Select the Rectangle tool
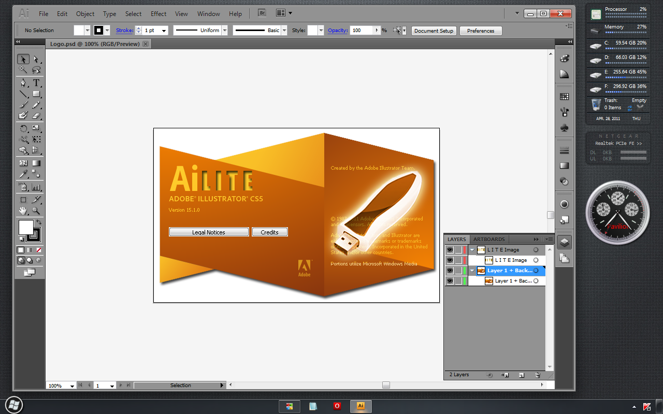The width and height of the screenshot is (663, 414). 36,94
